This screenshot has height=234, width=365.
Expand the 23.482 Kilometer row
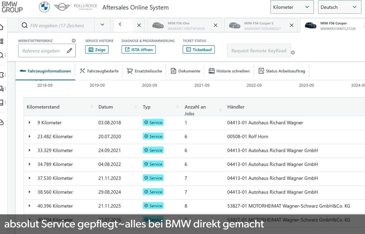point(30,136)
